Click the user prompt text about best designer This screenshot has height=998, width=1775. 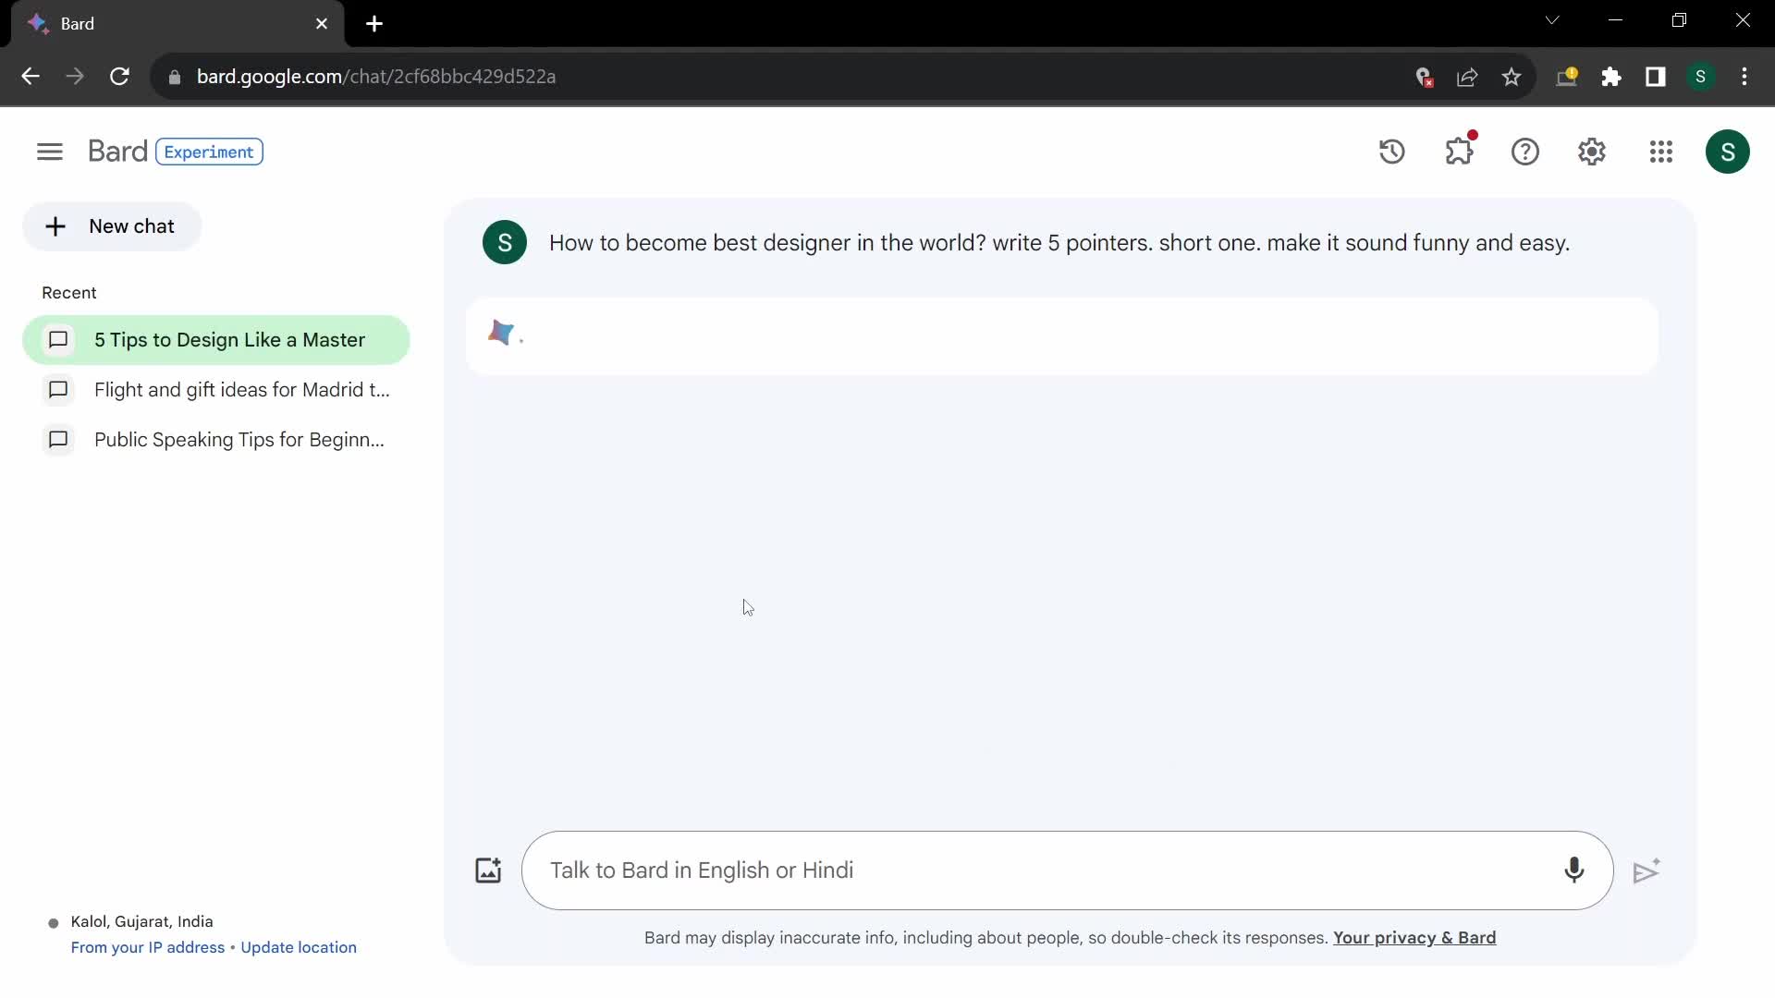pos(1059,243)
